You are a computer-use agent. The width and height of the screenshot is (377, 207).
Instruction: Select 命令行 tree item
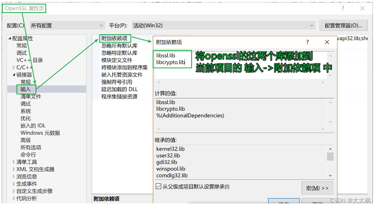coord(28,155)
